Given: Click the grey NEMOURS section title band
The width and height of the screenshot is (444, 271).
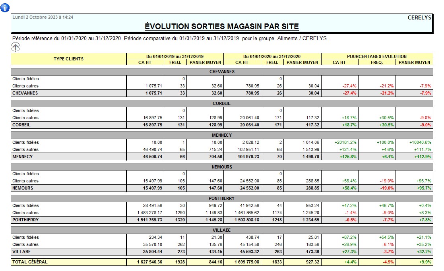Looking at the screenshot, I should [x=222, y=167].
